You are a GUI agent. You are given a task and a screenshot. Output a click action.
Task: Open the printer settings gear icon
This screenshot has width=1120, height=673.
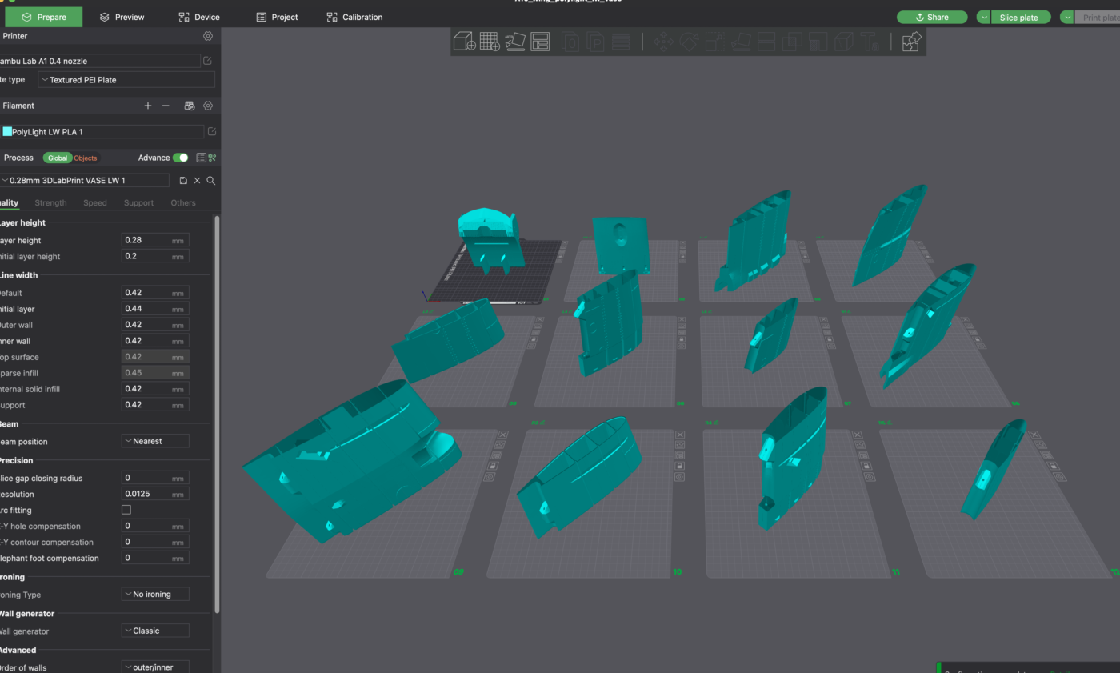click(207, 36)
